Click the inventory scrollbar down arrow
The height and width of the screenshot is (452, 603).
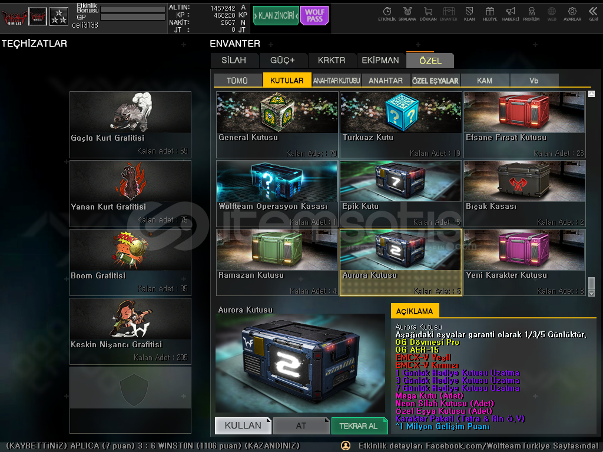(591, 293)
